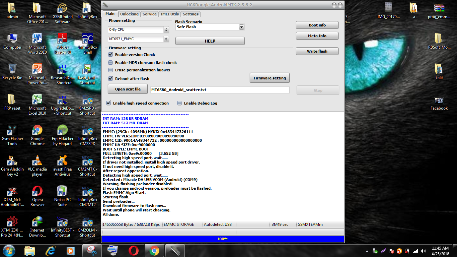Open the kalit folder icon

click(439, 72)
